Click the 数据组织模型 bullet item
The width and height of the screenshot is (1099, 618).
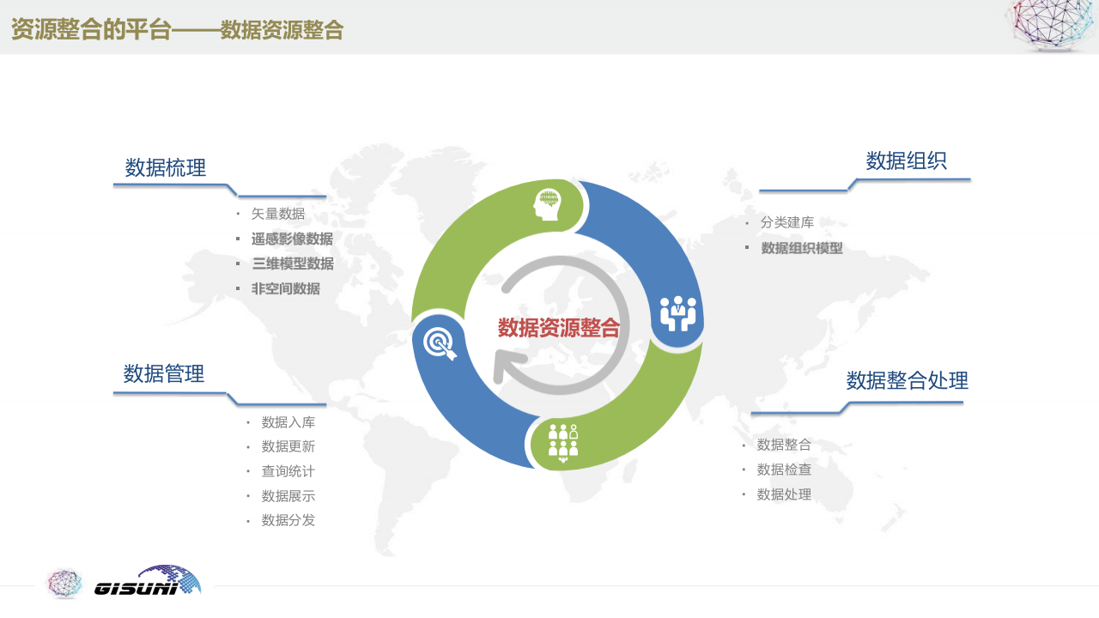click(802, 248)
